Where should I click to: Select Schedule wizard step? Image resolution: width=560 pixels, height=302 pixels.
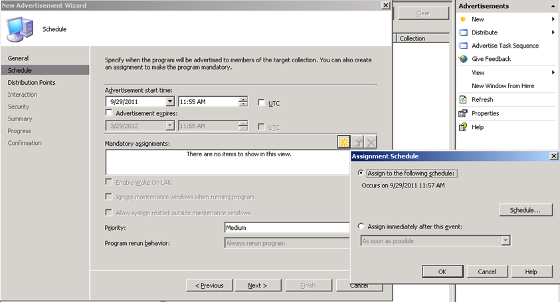coord(45,70)
